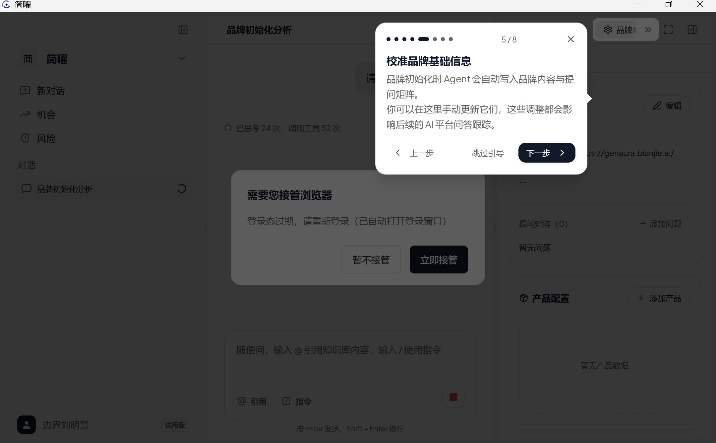
Task: Click 暂不接管 to decline takeover
Action: point(371,259)
